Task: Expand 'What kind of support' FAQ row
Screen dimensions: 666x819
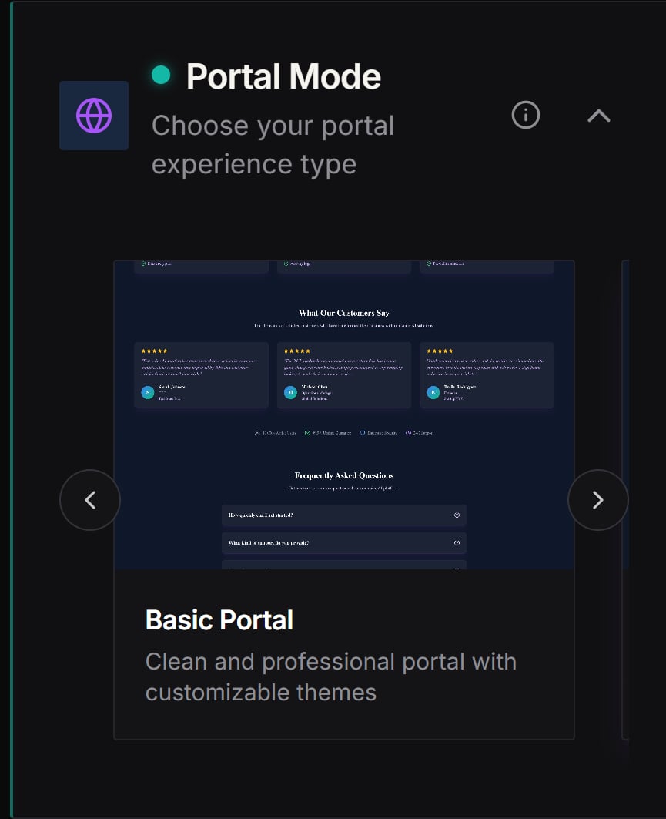Action: [x=344, y=543]
